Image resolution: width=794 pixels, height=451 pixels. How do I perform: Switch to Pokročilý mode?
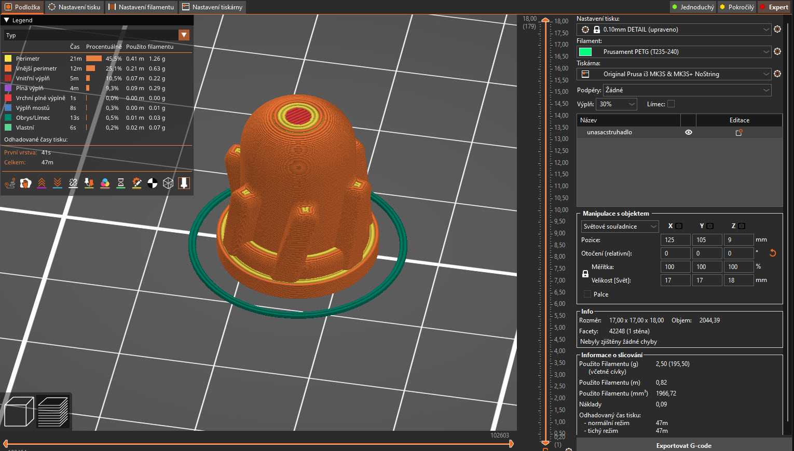click(737, 7)
